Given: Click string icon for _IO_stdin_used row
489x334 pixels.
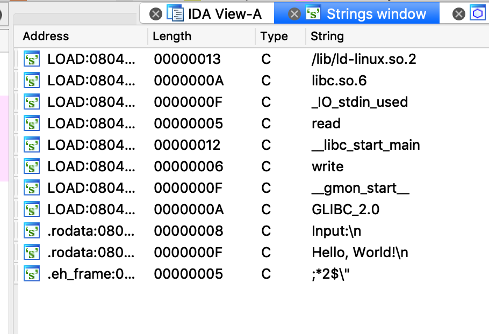Looking at the screenshot, I should pos(32,102).
